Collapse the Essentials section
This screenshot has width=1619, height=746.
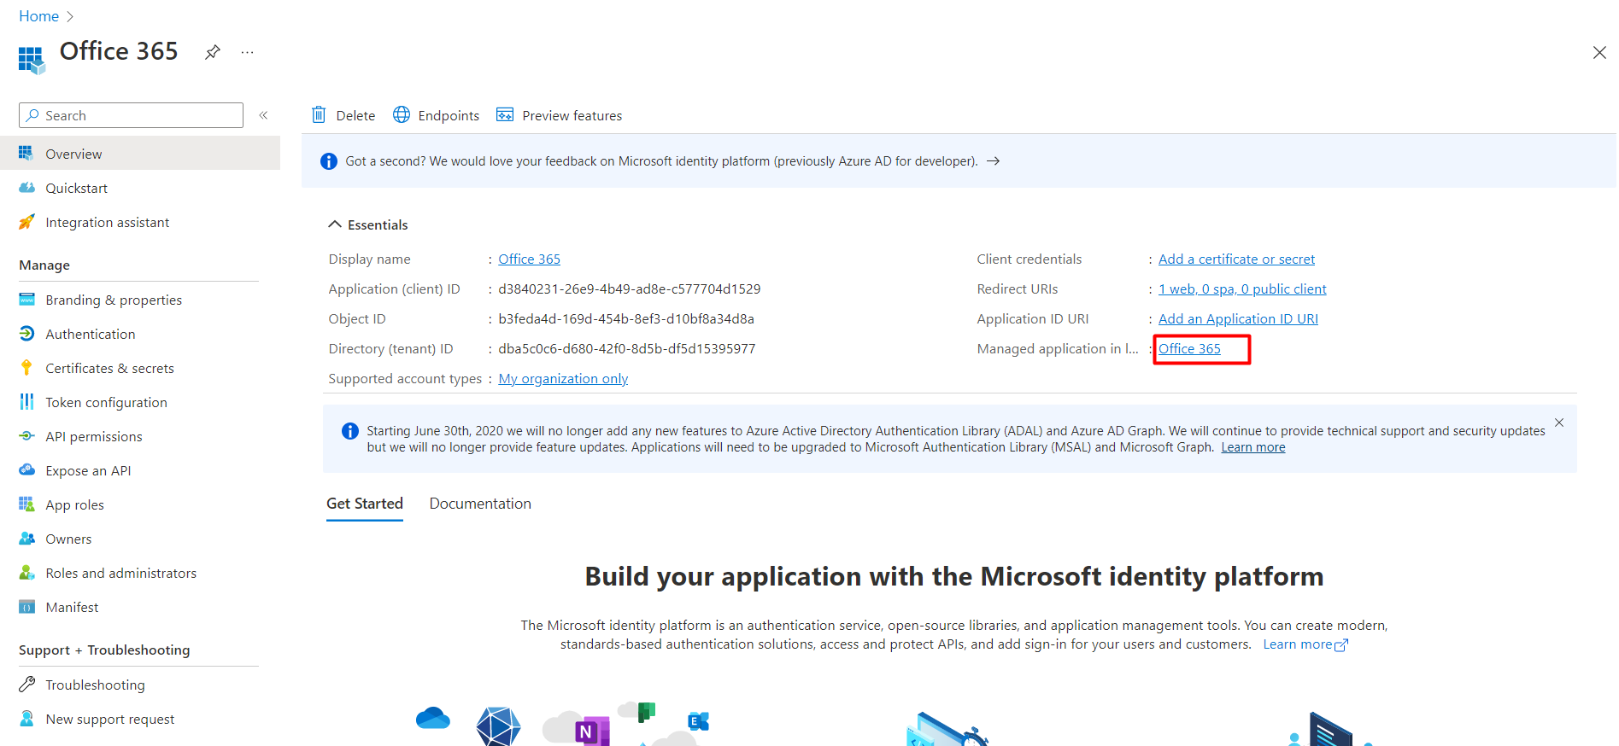tap(335, 224)
